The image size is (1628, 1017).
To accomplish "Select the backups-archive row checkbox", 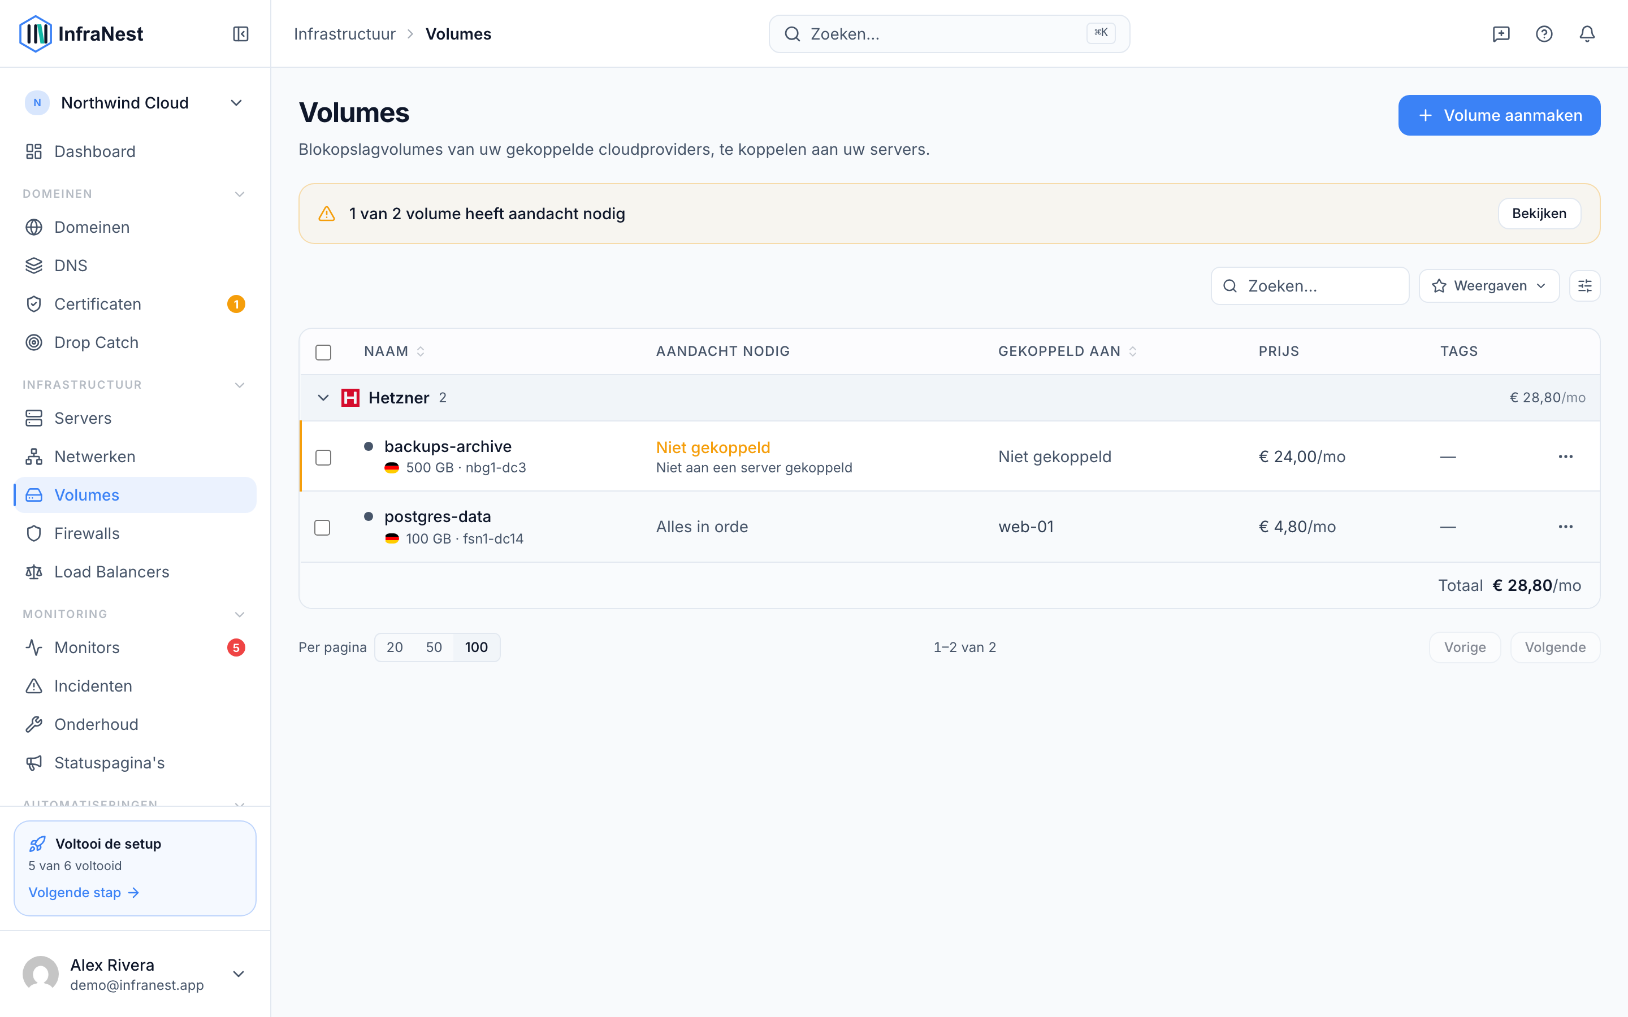I will [x=323, y=458].
